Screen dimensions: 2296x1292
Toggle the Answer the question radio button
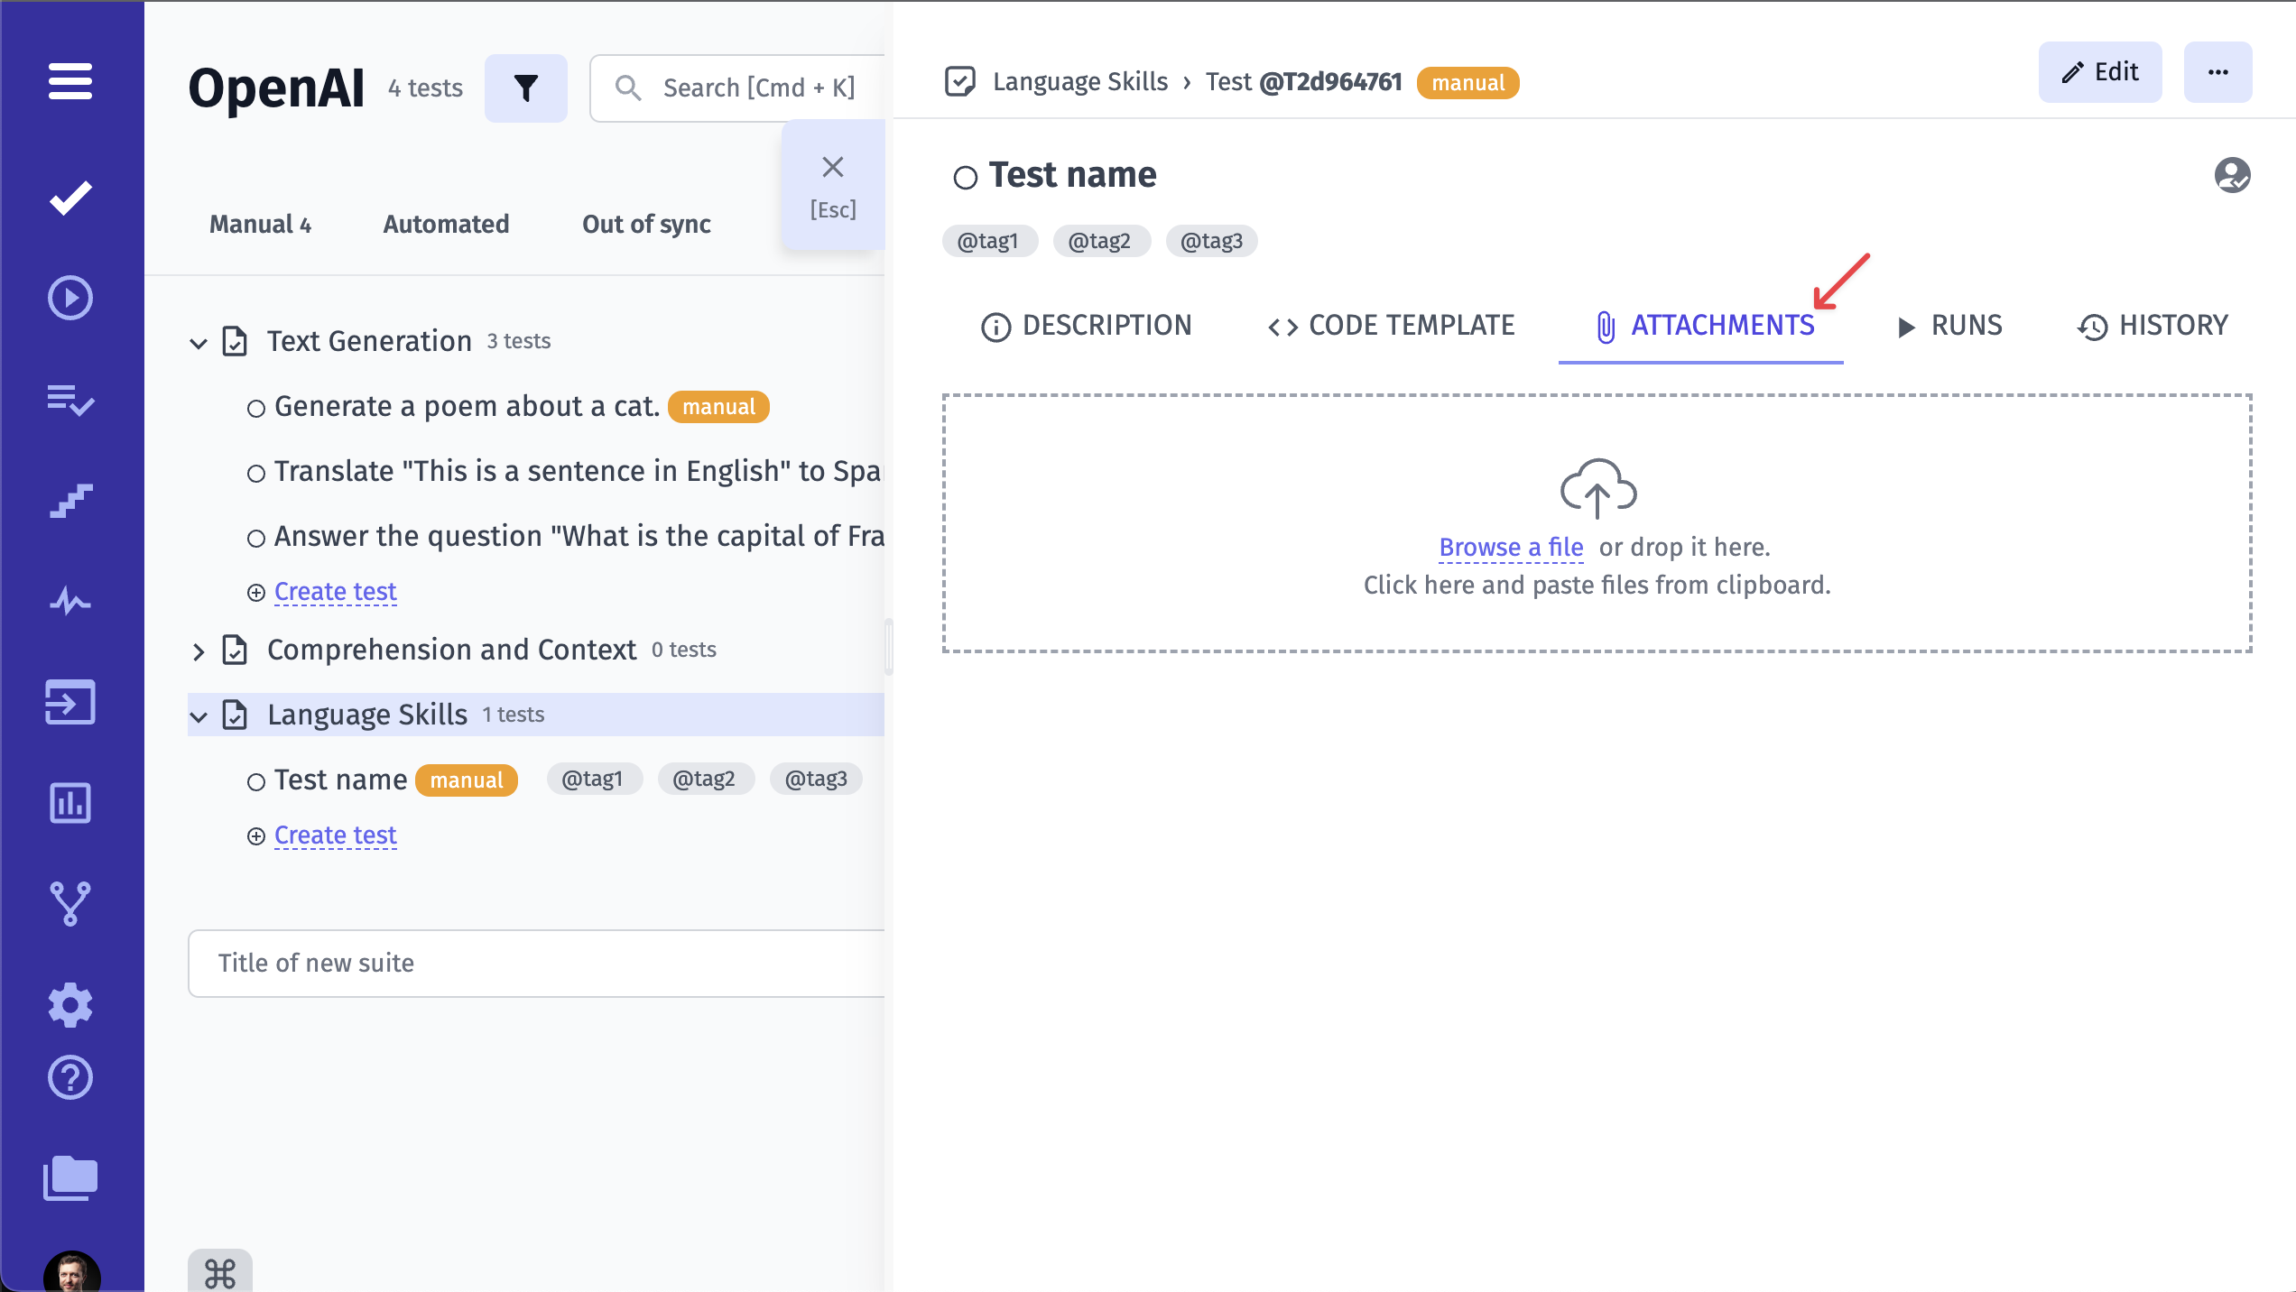tap(255, 536)
